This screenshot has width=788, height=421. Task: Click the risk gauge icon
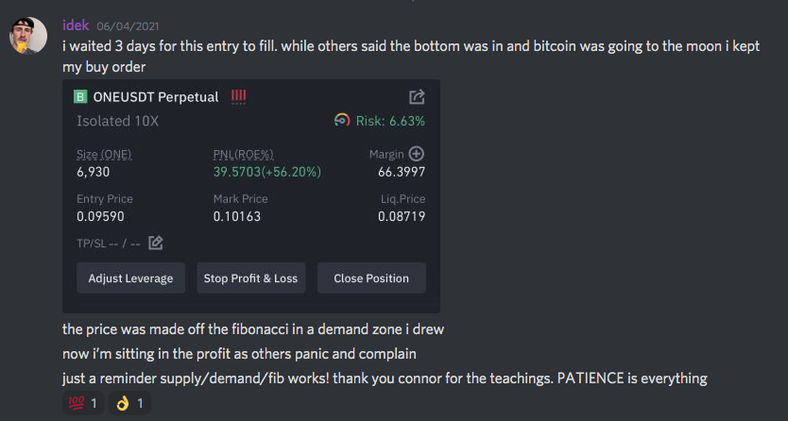coord(342,121)
